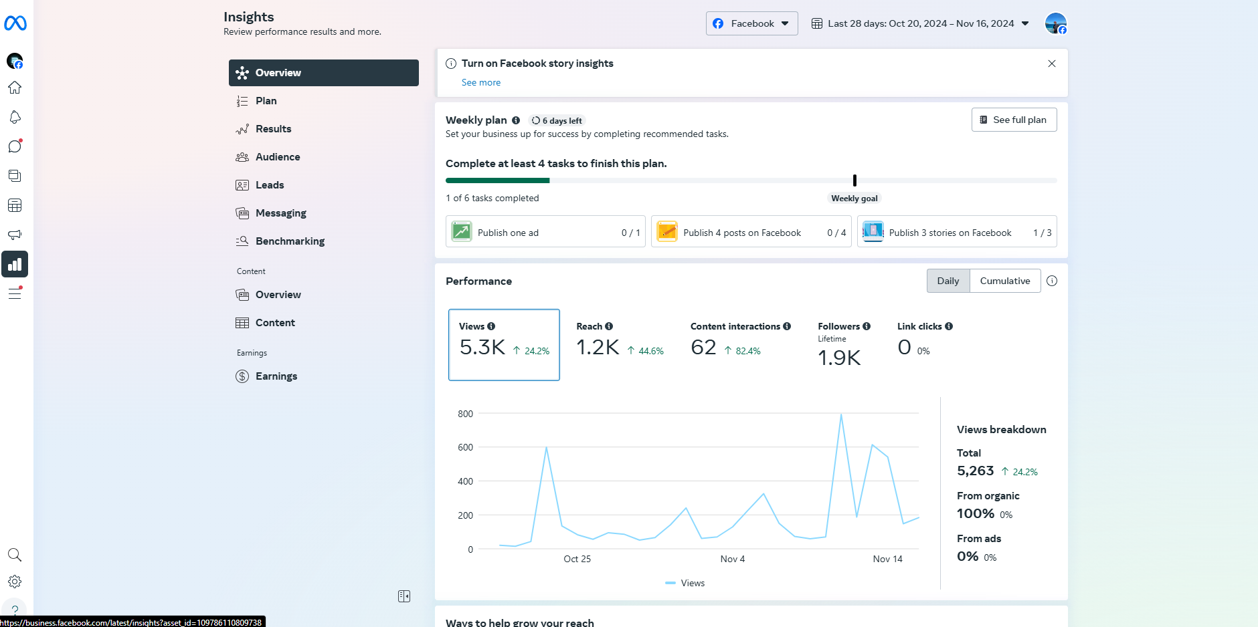Collapse the Insights navigation panel
Screen dimensions: 1258x627
pyautogui.click(x=404, y=596)
